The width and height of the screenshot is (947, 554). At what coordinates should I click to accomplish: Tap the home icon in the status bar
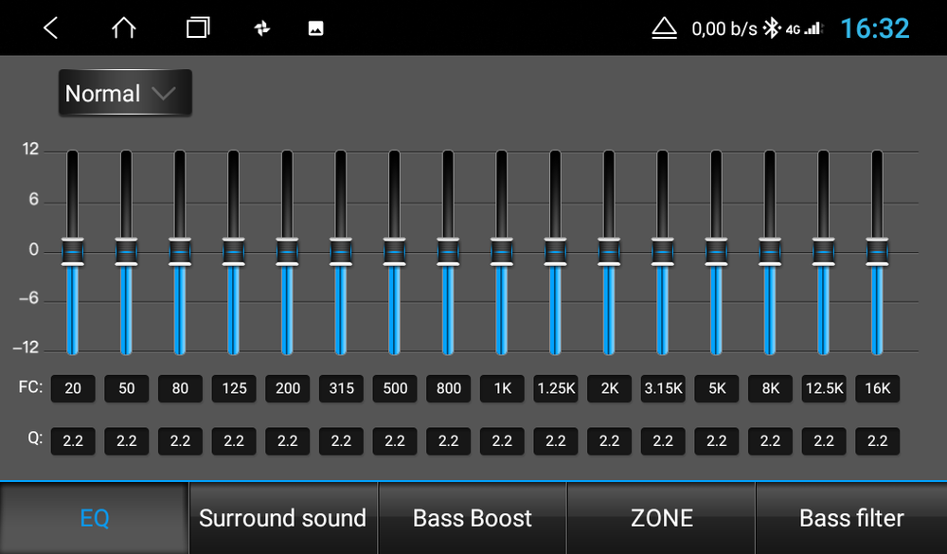pyautogui.click(x=123, y=27)
